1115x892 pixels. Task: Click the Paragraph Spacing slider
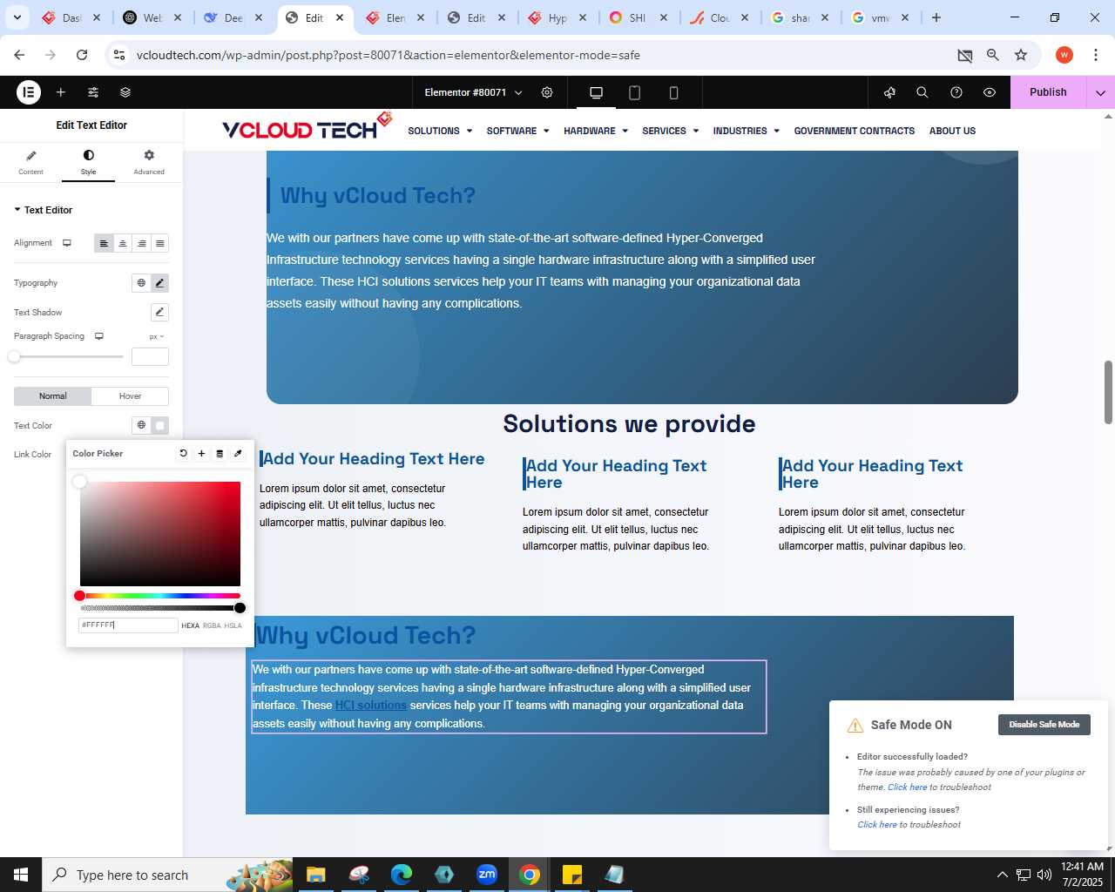tap(69, 356)
